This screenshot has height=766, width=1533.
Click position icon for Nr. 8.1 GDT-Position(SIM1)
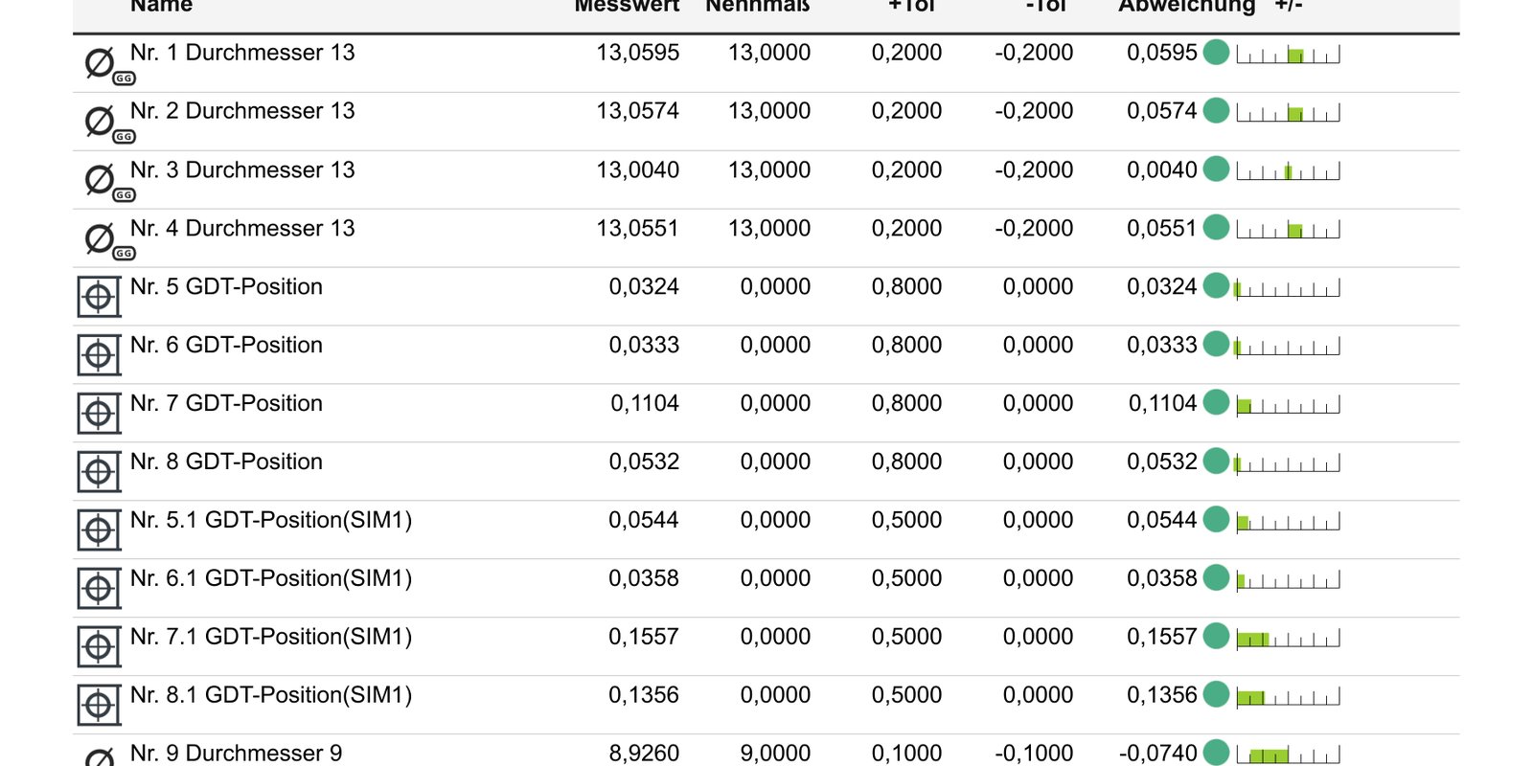point(99,706)
